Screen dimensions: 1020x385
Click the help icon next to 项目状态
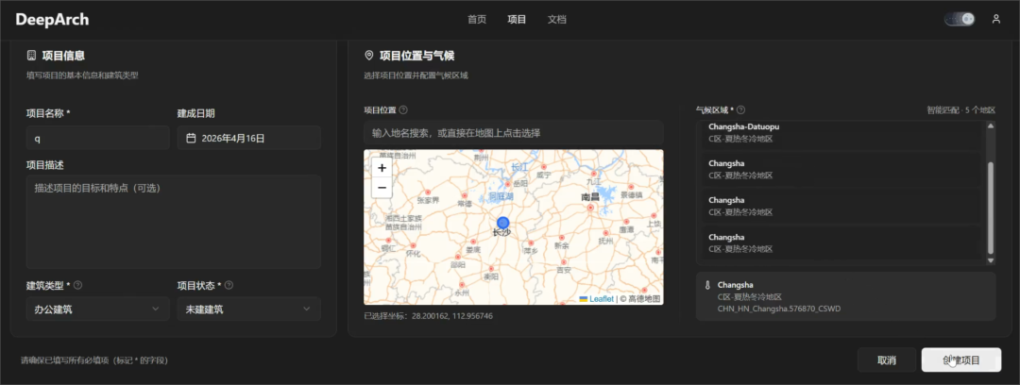(229, 285)
